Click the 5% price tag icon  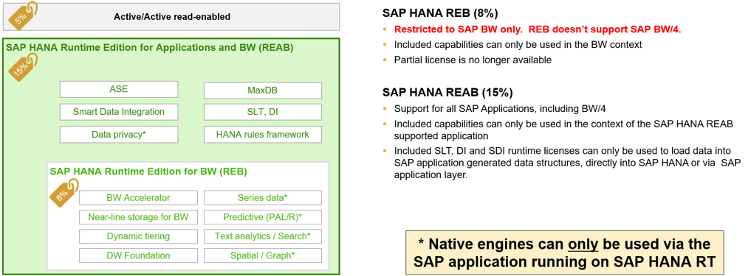pyautogui.click(x=23, y=17)
